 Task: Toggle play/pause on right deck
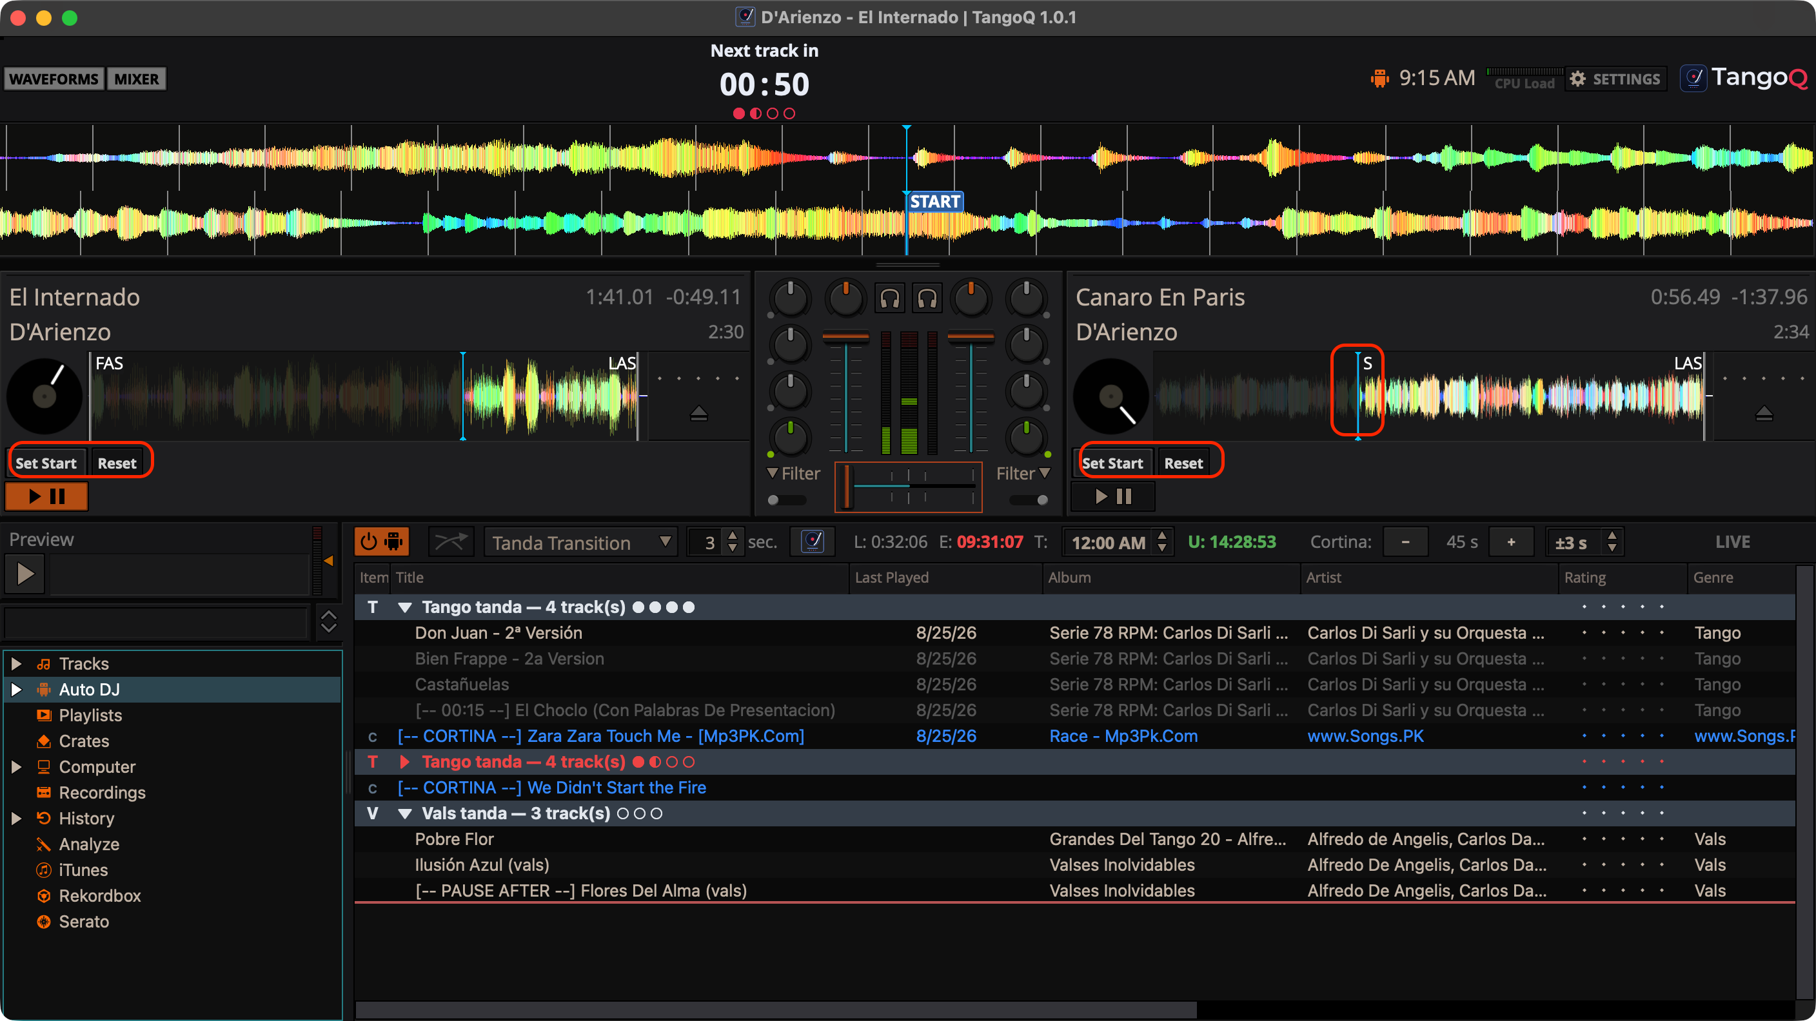[x=1113, y=496]
